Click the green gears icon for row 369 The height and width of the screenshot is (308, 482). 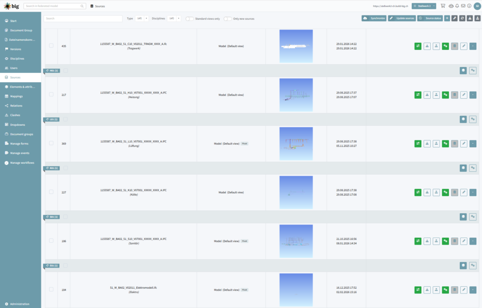point(445,144)
